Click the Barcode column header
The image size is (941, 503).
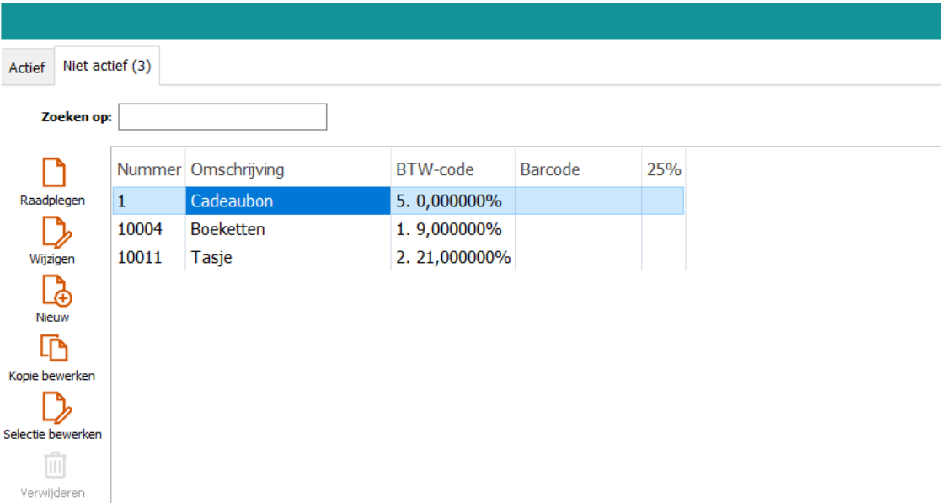550,169
